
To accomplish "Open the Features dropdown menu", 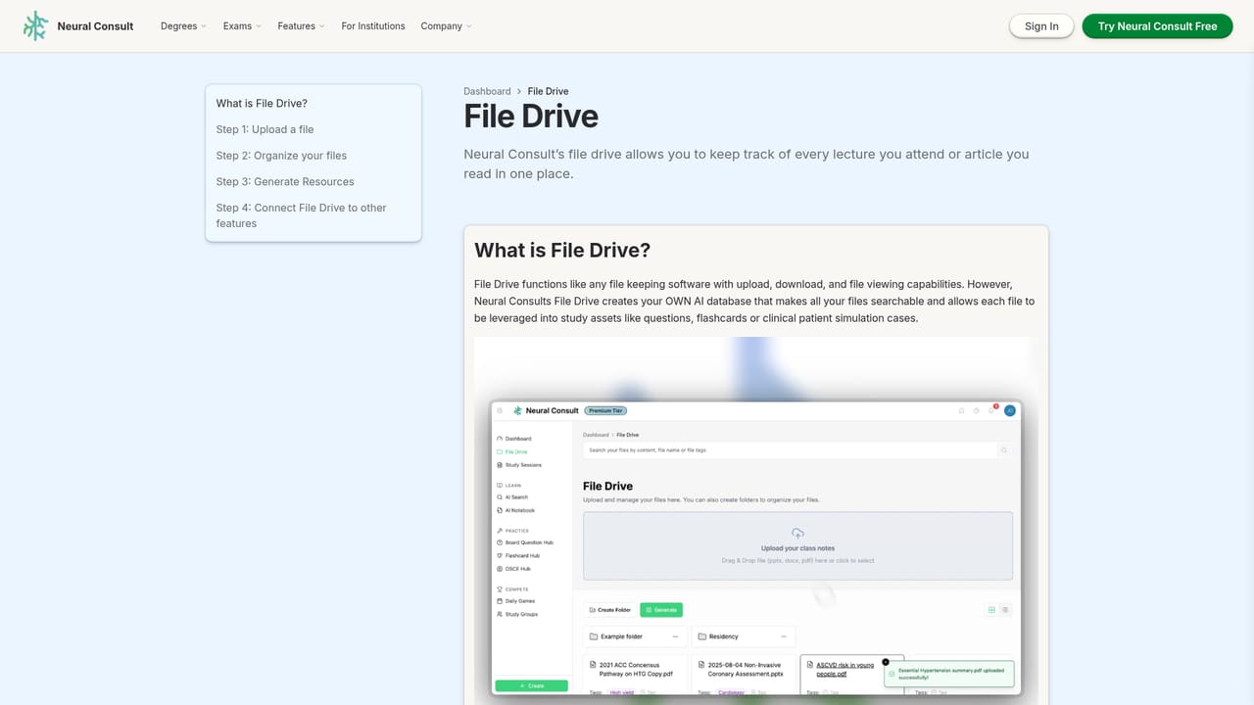I will pos(301,26).
